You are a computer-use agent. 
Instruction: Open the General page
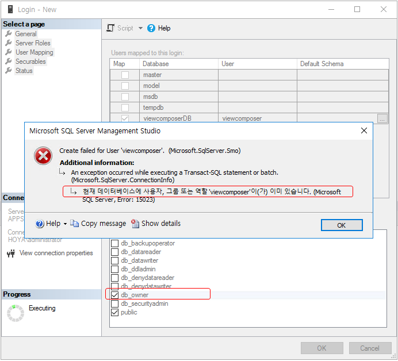(26, 34)
